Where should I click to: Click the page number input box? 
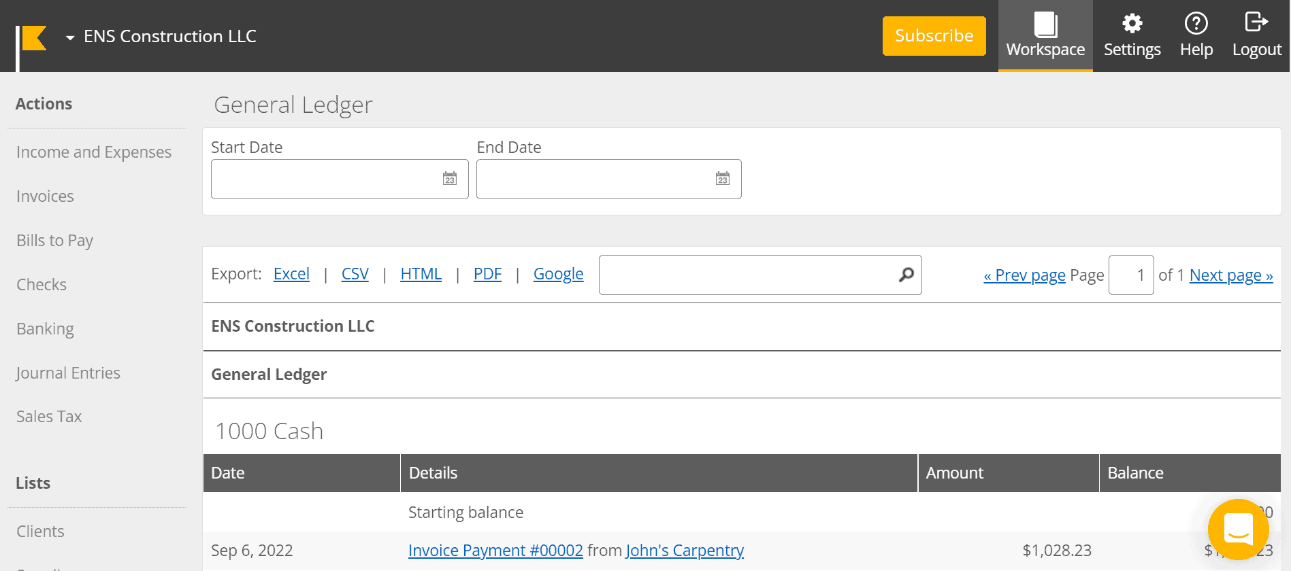[x=1131, y=275]
